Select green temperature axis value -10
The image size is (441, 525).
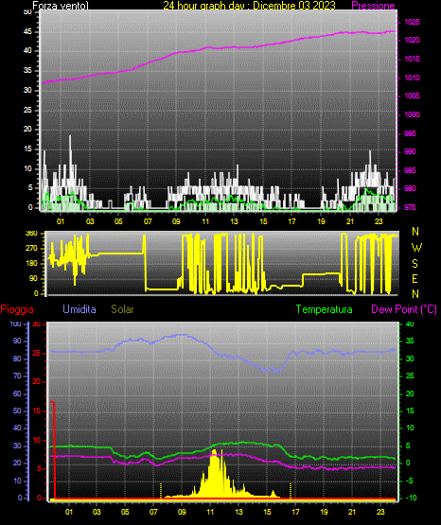[411, 498]
